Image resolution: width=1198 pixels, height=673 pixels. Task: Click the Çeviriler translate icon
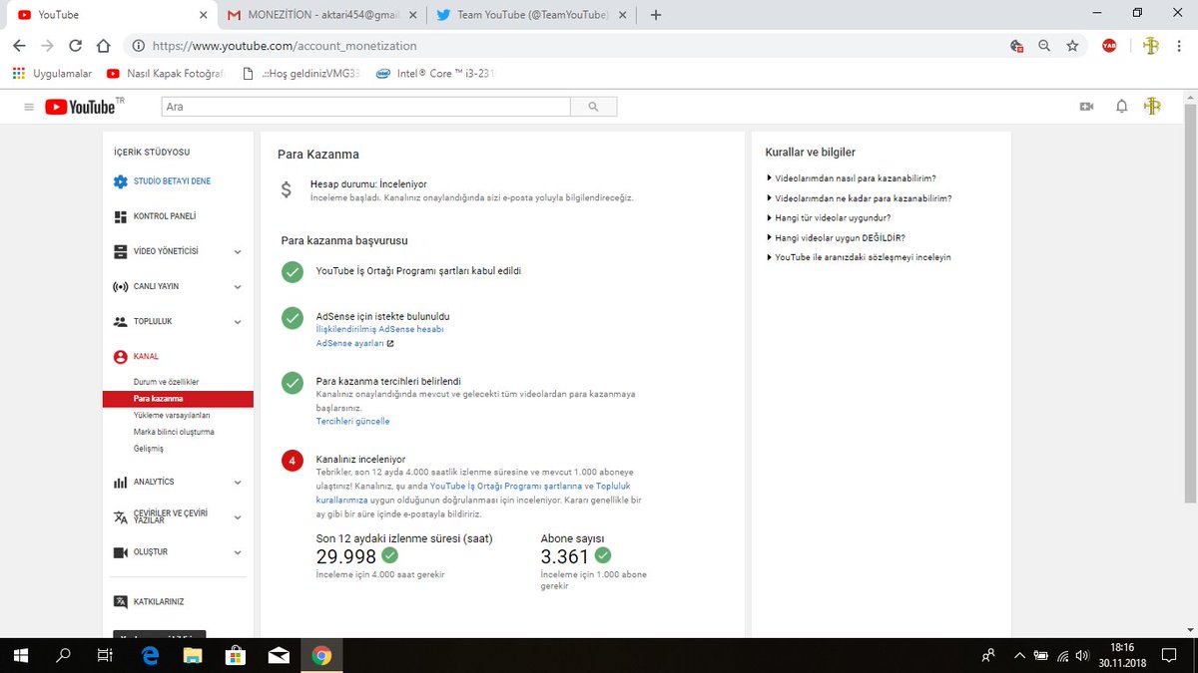[x=121, y=517]
